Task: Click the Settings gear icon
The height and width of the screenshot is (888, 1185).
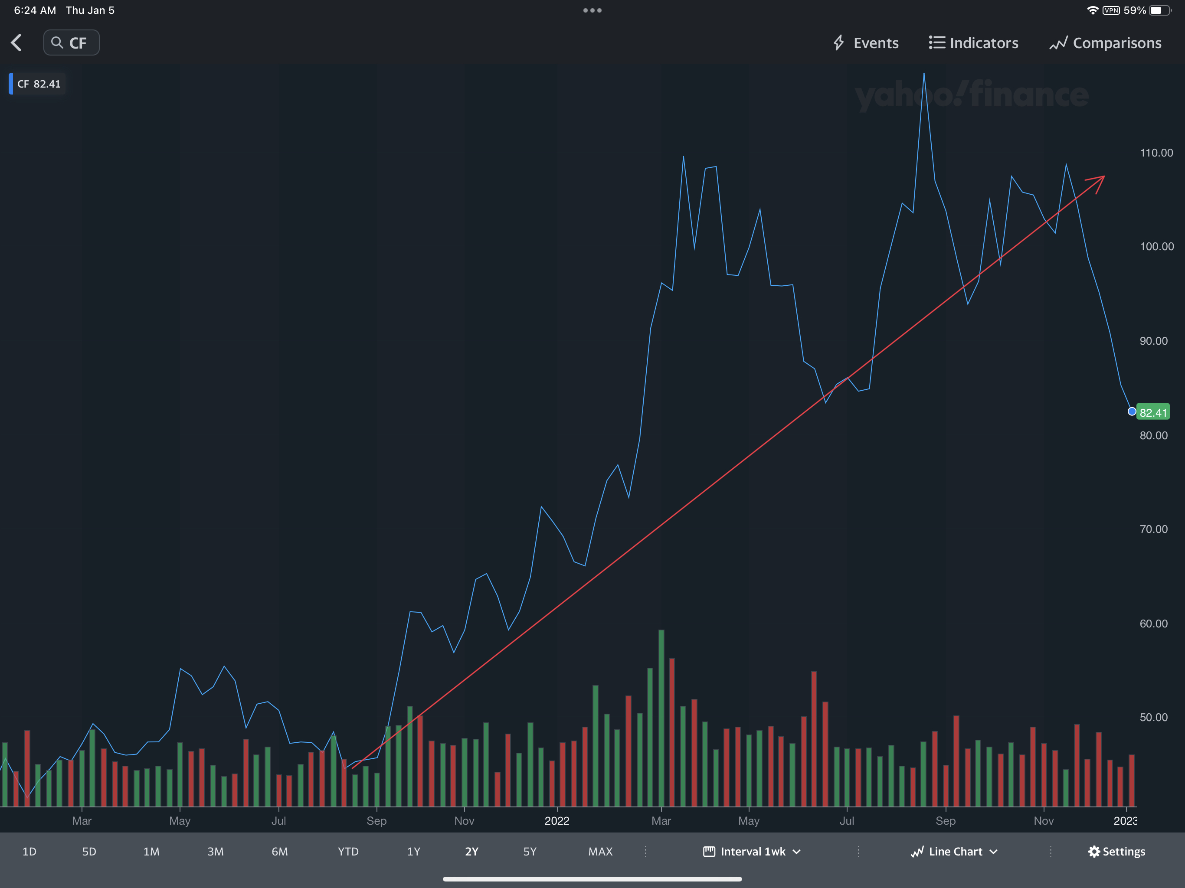Action: [x=1094, y=852]
